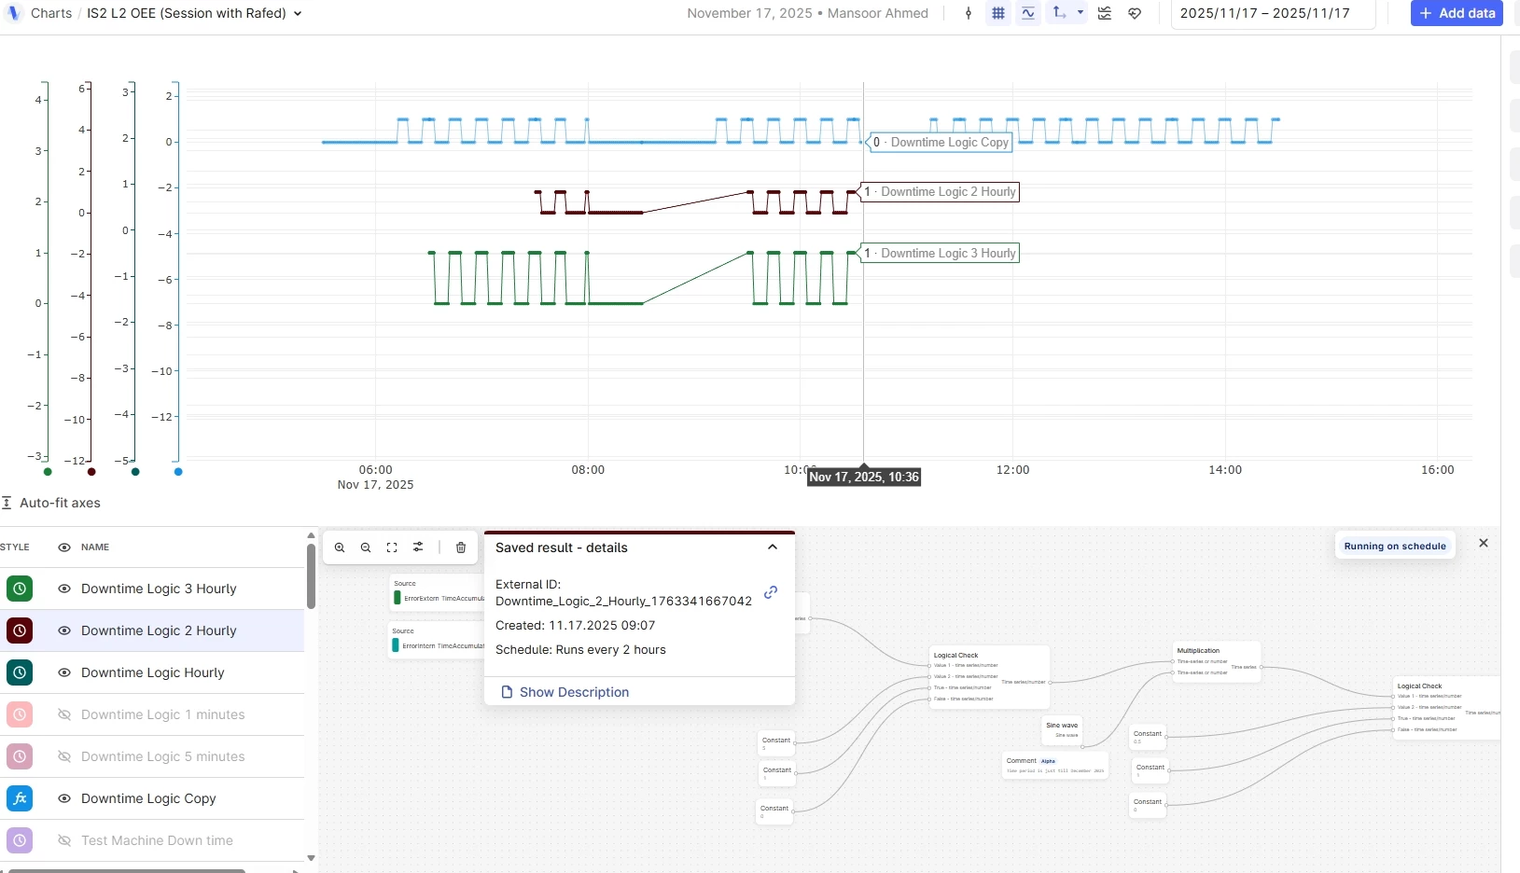Open style swatch for Downtime Logic 2 Hourly
The height and width of the screenshot is (873, 1520).
[20, 630]
